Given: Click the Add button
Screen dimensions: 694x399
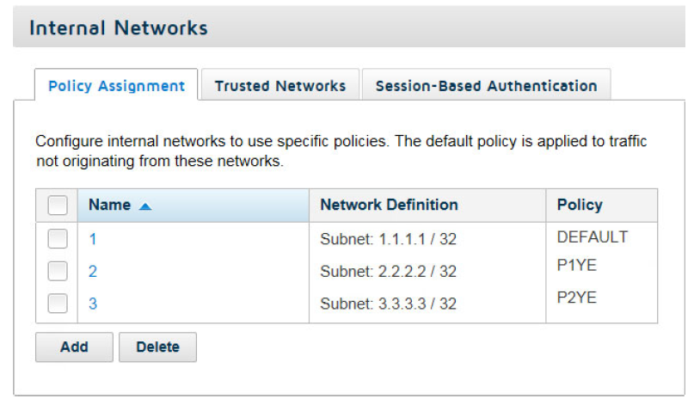Looking at the screenshot, I should pos(74,347).
